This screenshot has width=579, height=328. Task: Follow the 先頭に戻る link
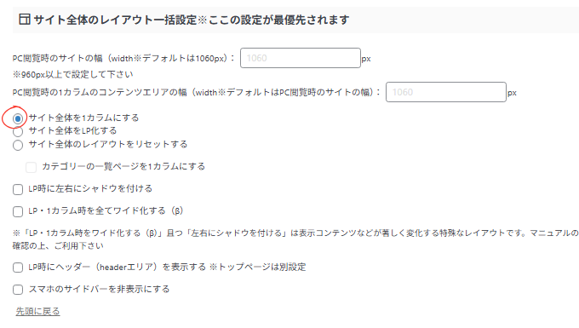click(37, 311)
